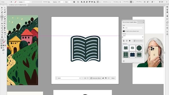
Task: Select the Artboard tool
Action: coord(2,35)
